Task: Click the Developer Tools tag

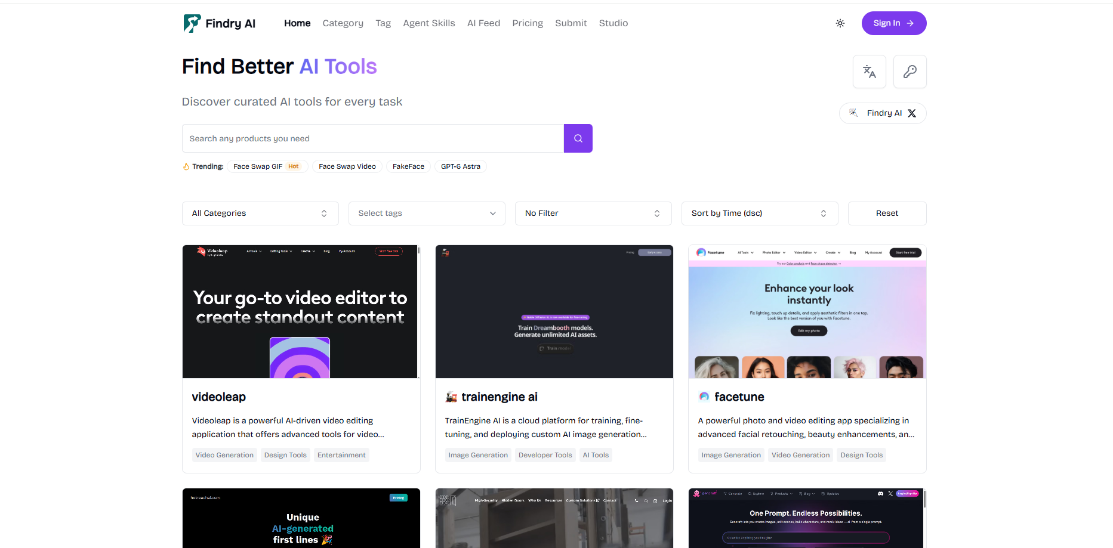Action: click(x=545, y=455)
